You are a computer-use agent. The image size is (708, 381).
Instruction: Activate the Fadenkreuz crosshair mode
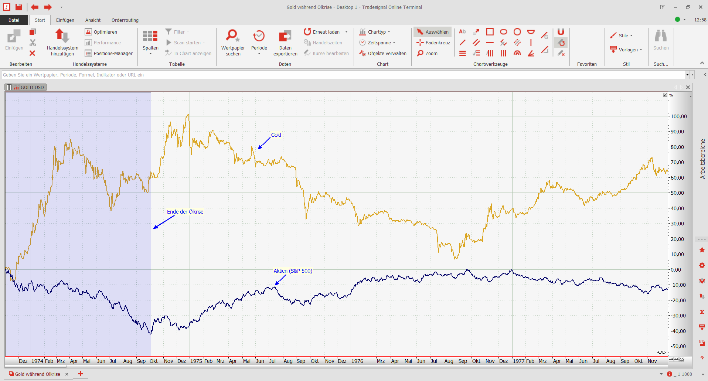433,42
